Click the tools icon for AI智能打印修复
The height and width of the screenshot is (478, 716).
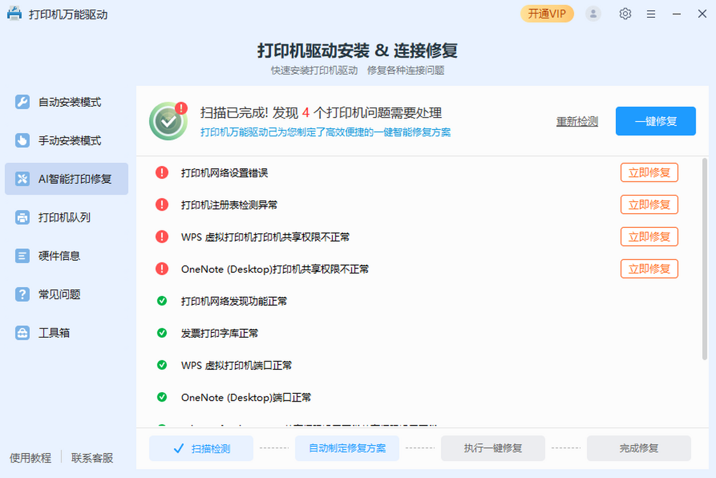[22, 178]
